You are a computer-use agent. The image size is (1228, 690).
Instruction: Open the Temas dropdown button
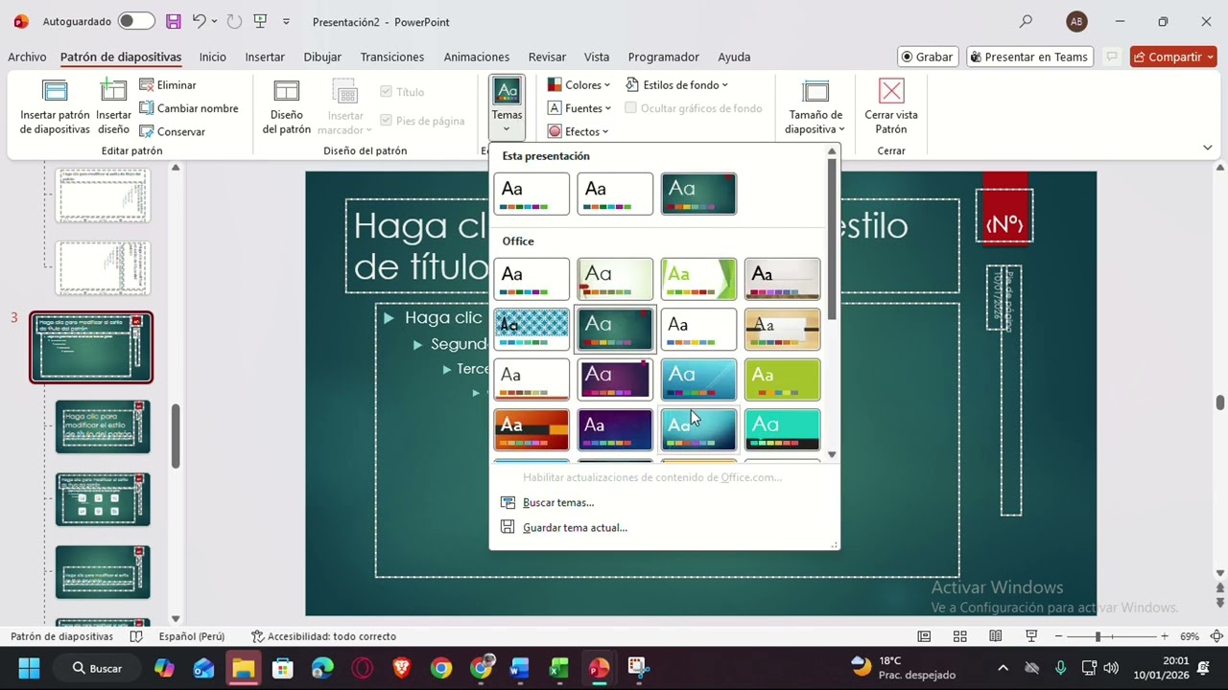[x=507, y=107]
